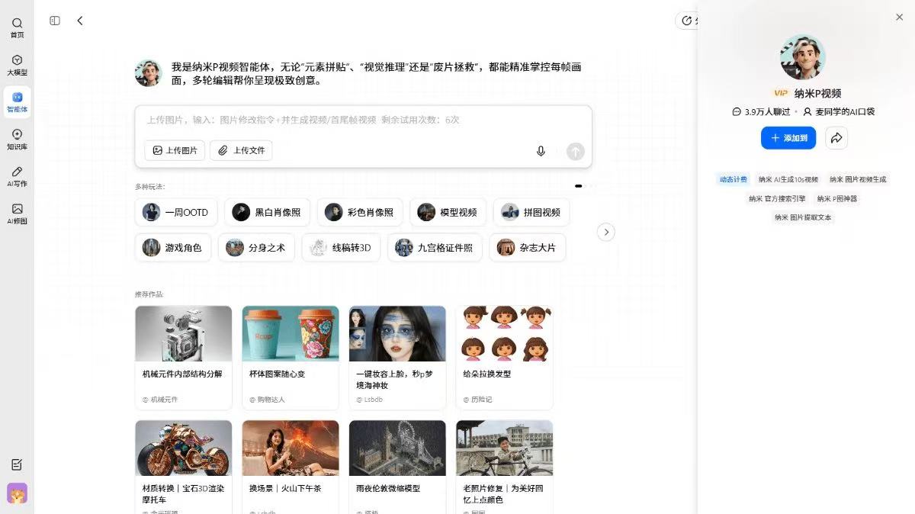The image size is (915, 514).
Task: Select the 动态计费 tag
Action: click(x=733, y=179)
